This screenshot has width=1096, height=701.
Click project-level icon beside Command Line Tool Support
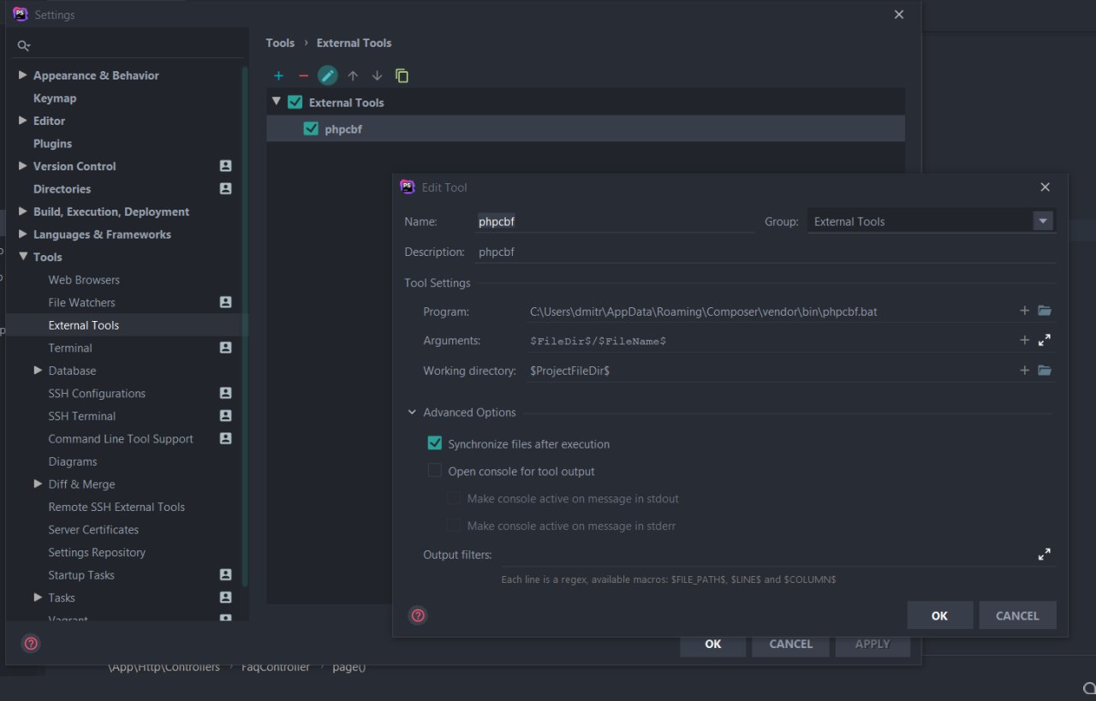[x=225, y=438]
